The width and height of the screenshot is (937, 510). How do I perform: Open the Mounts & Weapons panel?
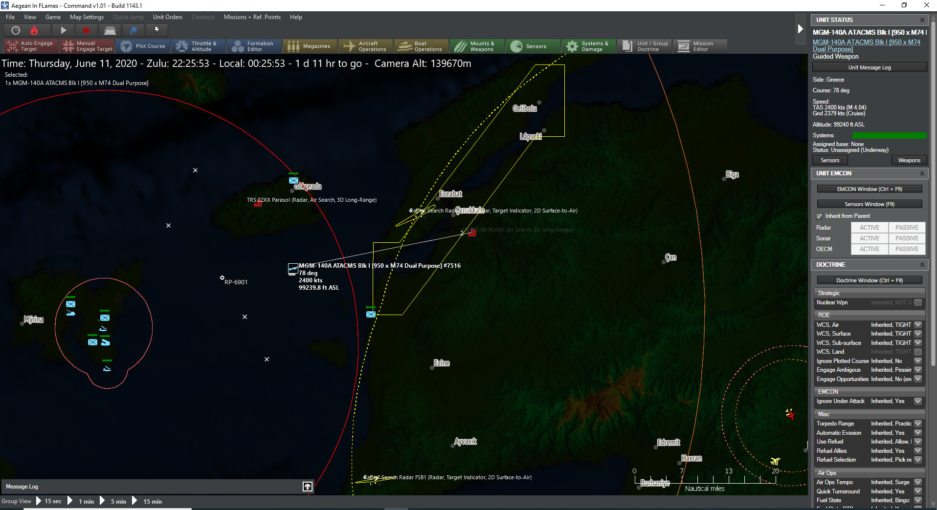click(477, 46)
